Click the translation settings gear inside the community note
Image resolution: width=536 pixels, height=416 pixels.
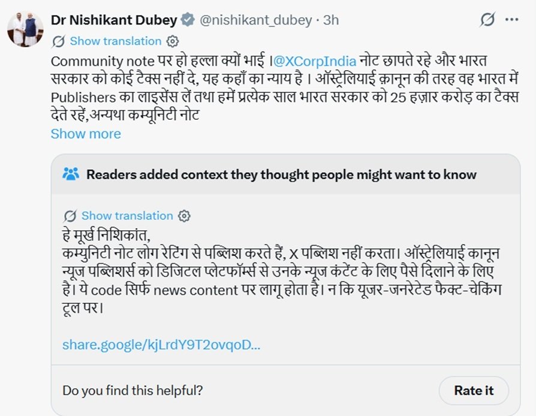[x=185, y=216]
